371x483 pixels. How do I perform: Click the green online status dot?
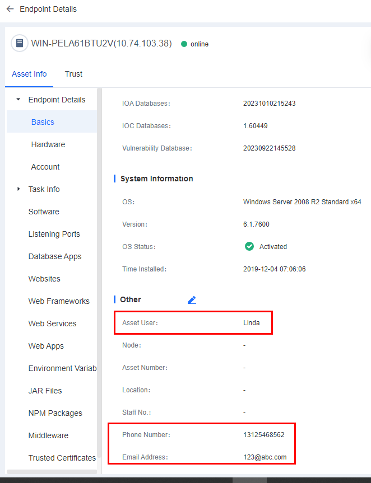pos(184,44)
